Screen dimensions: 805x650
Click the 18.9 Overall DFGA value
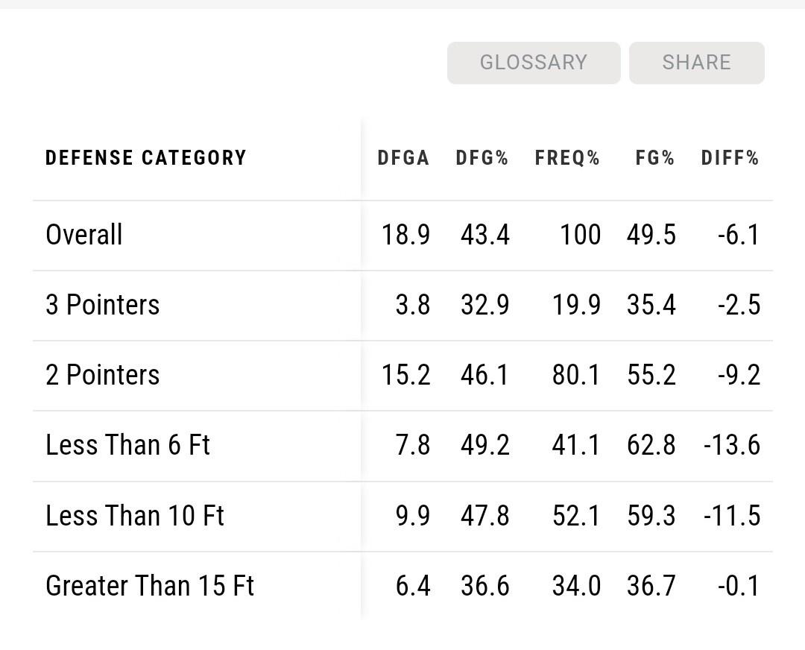(x=406, y=235)
